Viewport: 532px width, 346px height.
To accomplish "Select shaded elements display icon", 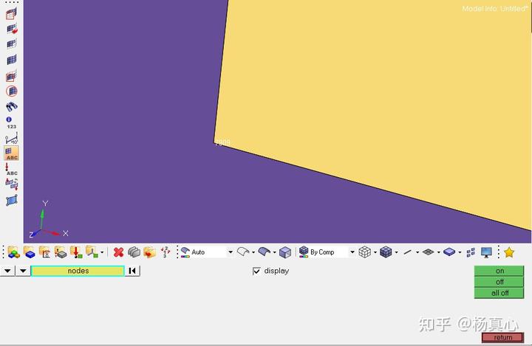I will (386, 252).
